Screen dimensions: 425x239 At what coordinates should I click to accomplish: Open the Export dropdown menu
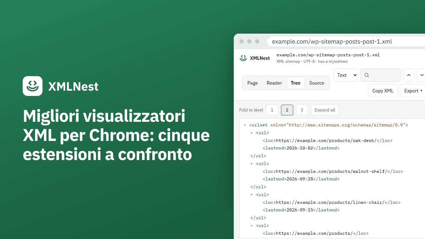click(x=413, y=91)
